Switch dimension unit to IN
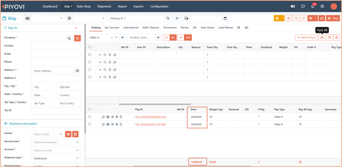Screen dimensions: 342x167 [x=181, y=37]
